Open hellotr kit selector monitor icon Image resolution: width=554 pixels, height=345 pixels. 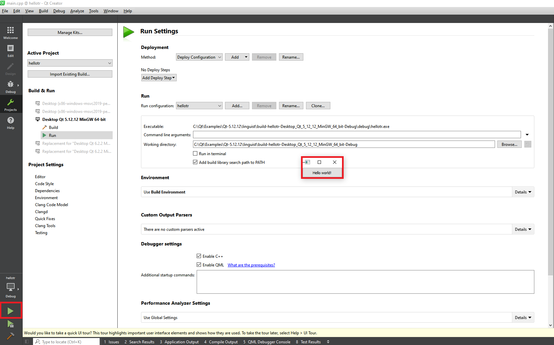click(11, 287)
